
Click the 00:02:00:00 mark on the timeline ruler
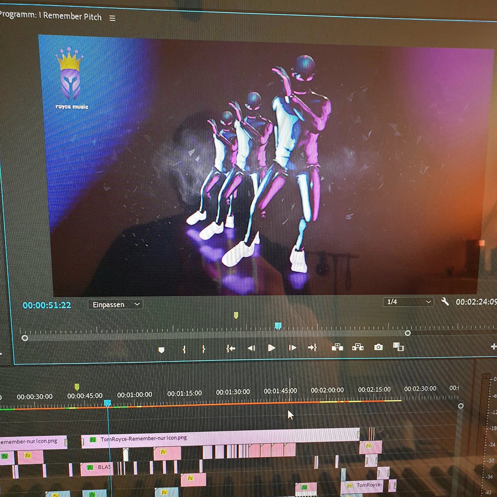point(327,390)
